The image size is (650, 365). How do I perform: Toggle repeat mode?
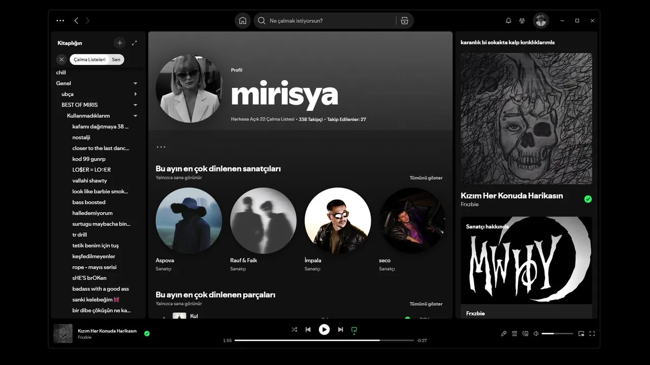pyautogui.click(x=354, y=330)
